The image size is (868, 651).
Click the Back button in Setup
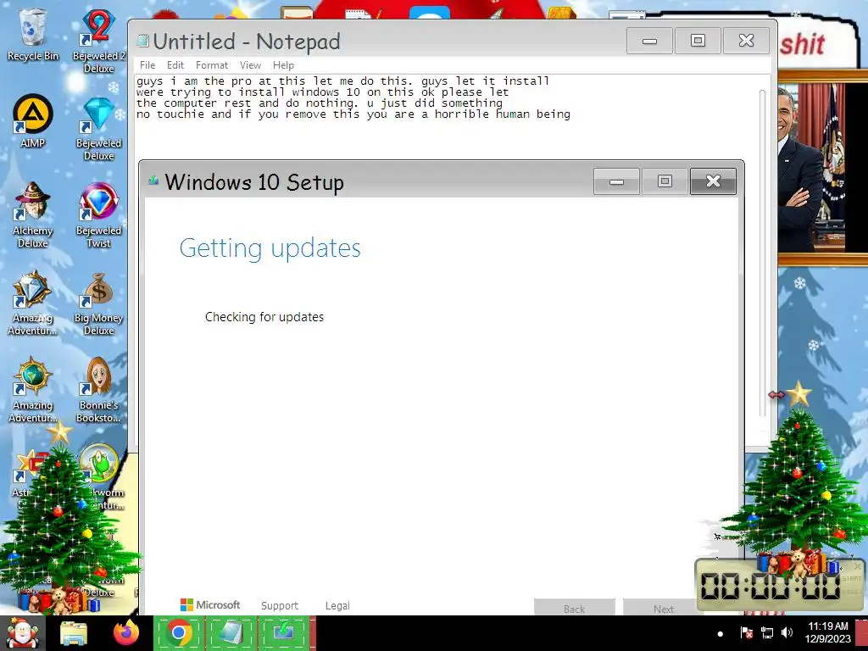575,607
